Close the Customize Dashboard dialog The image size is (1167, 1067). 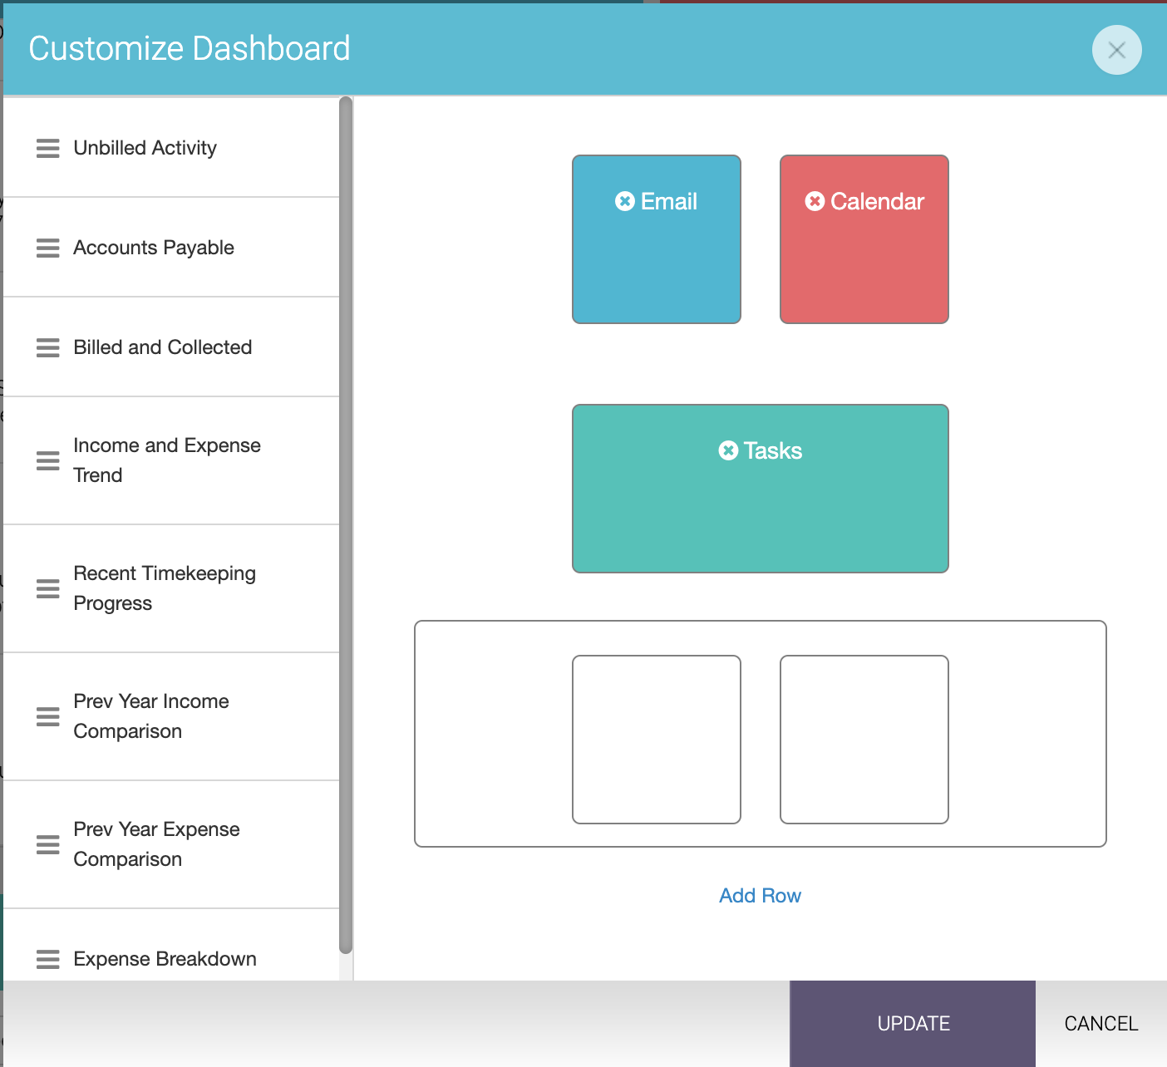click(x=1116, y=51)
